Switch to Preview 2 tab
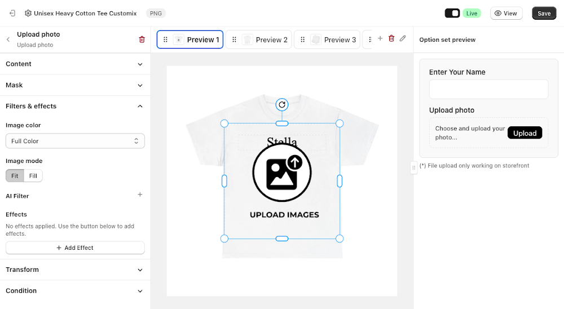564x309 pixels. pyautogui.click(x=259, y=39)
